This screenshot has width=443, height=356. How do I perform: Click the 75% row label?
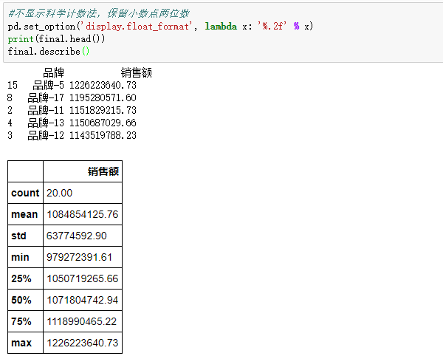21,321
